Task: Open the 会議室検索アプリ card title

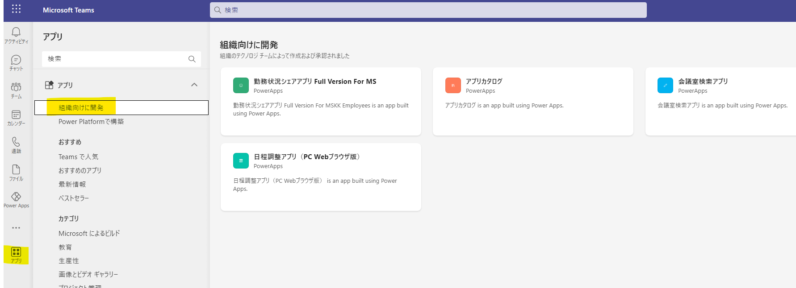Action: (x=703, y=82)
